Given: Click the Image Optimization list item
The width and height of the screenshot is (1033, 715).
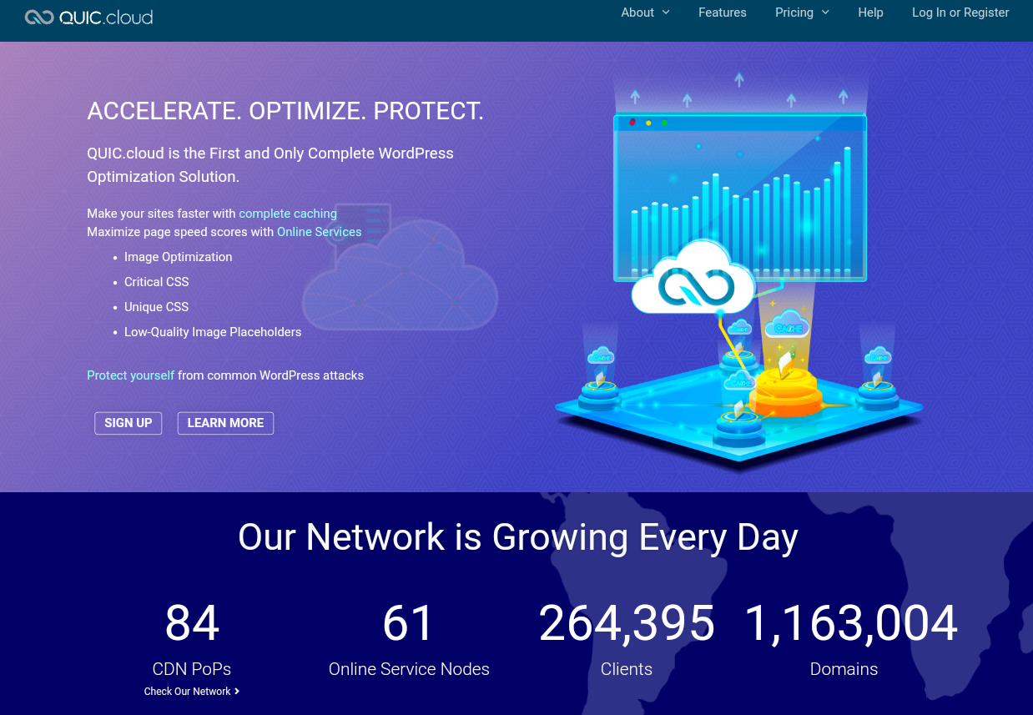Looking at the screenshot, I should point(179,257).
